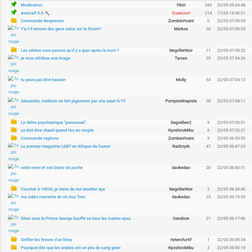Click the red topic icon beside 'tu peux pas être hautain'
Viewport: 252px width, 252px height.
[x=14, y=86]
